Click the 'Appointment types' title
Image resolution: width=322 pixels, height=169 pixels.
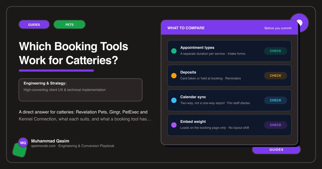(197, 47)
